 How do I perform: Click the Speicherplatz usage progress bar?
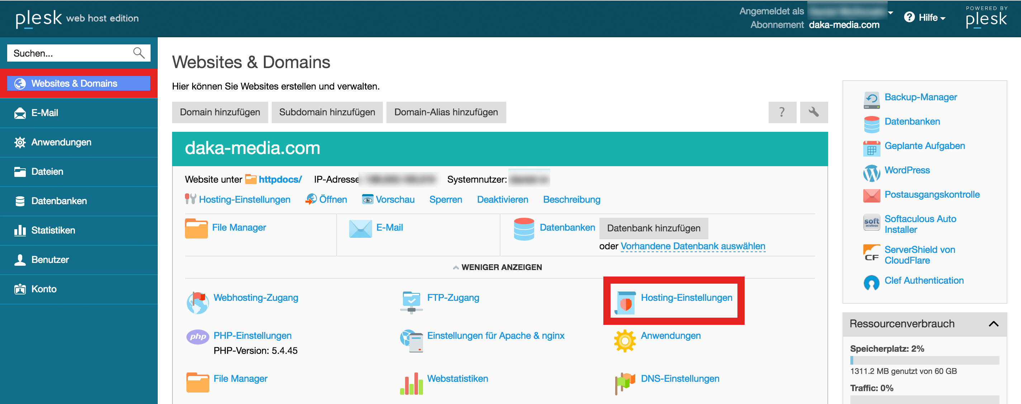(x=924, y=360)
